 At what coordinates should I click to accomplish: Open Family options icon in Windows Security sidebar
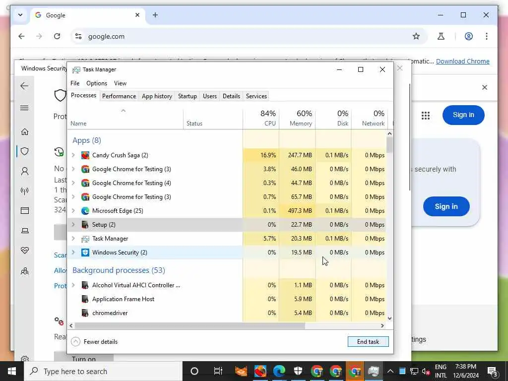coord(25,271)
